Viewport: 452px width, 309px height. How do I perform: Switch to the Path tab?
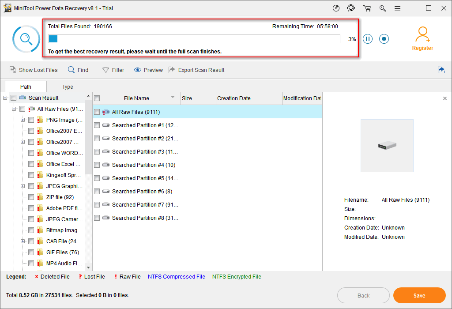(26, 87)
